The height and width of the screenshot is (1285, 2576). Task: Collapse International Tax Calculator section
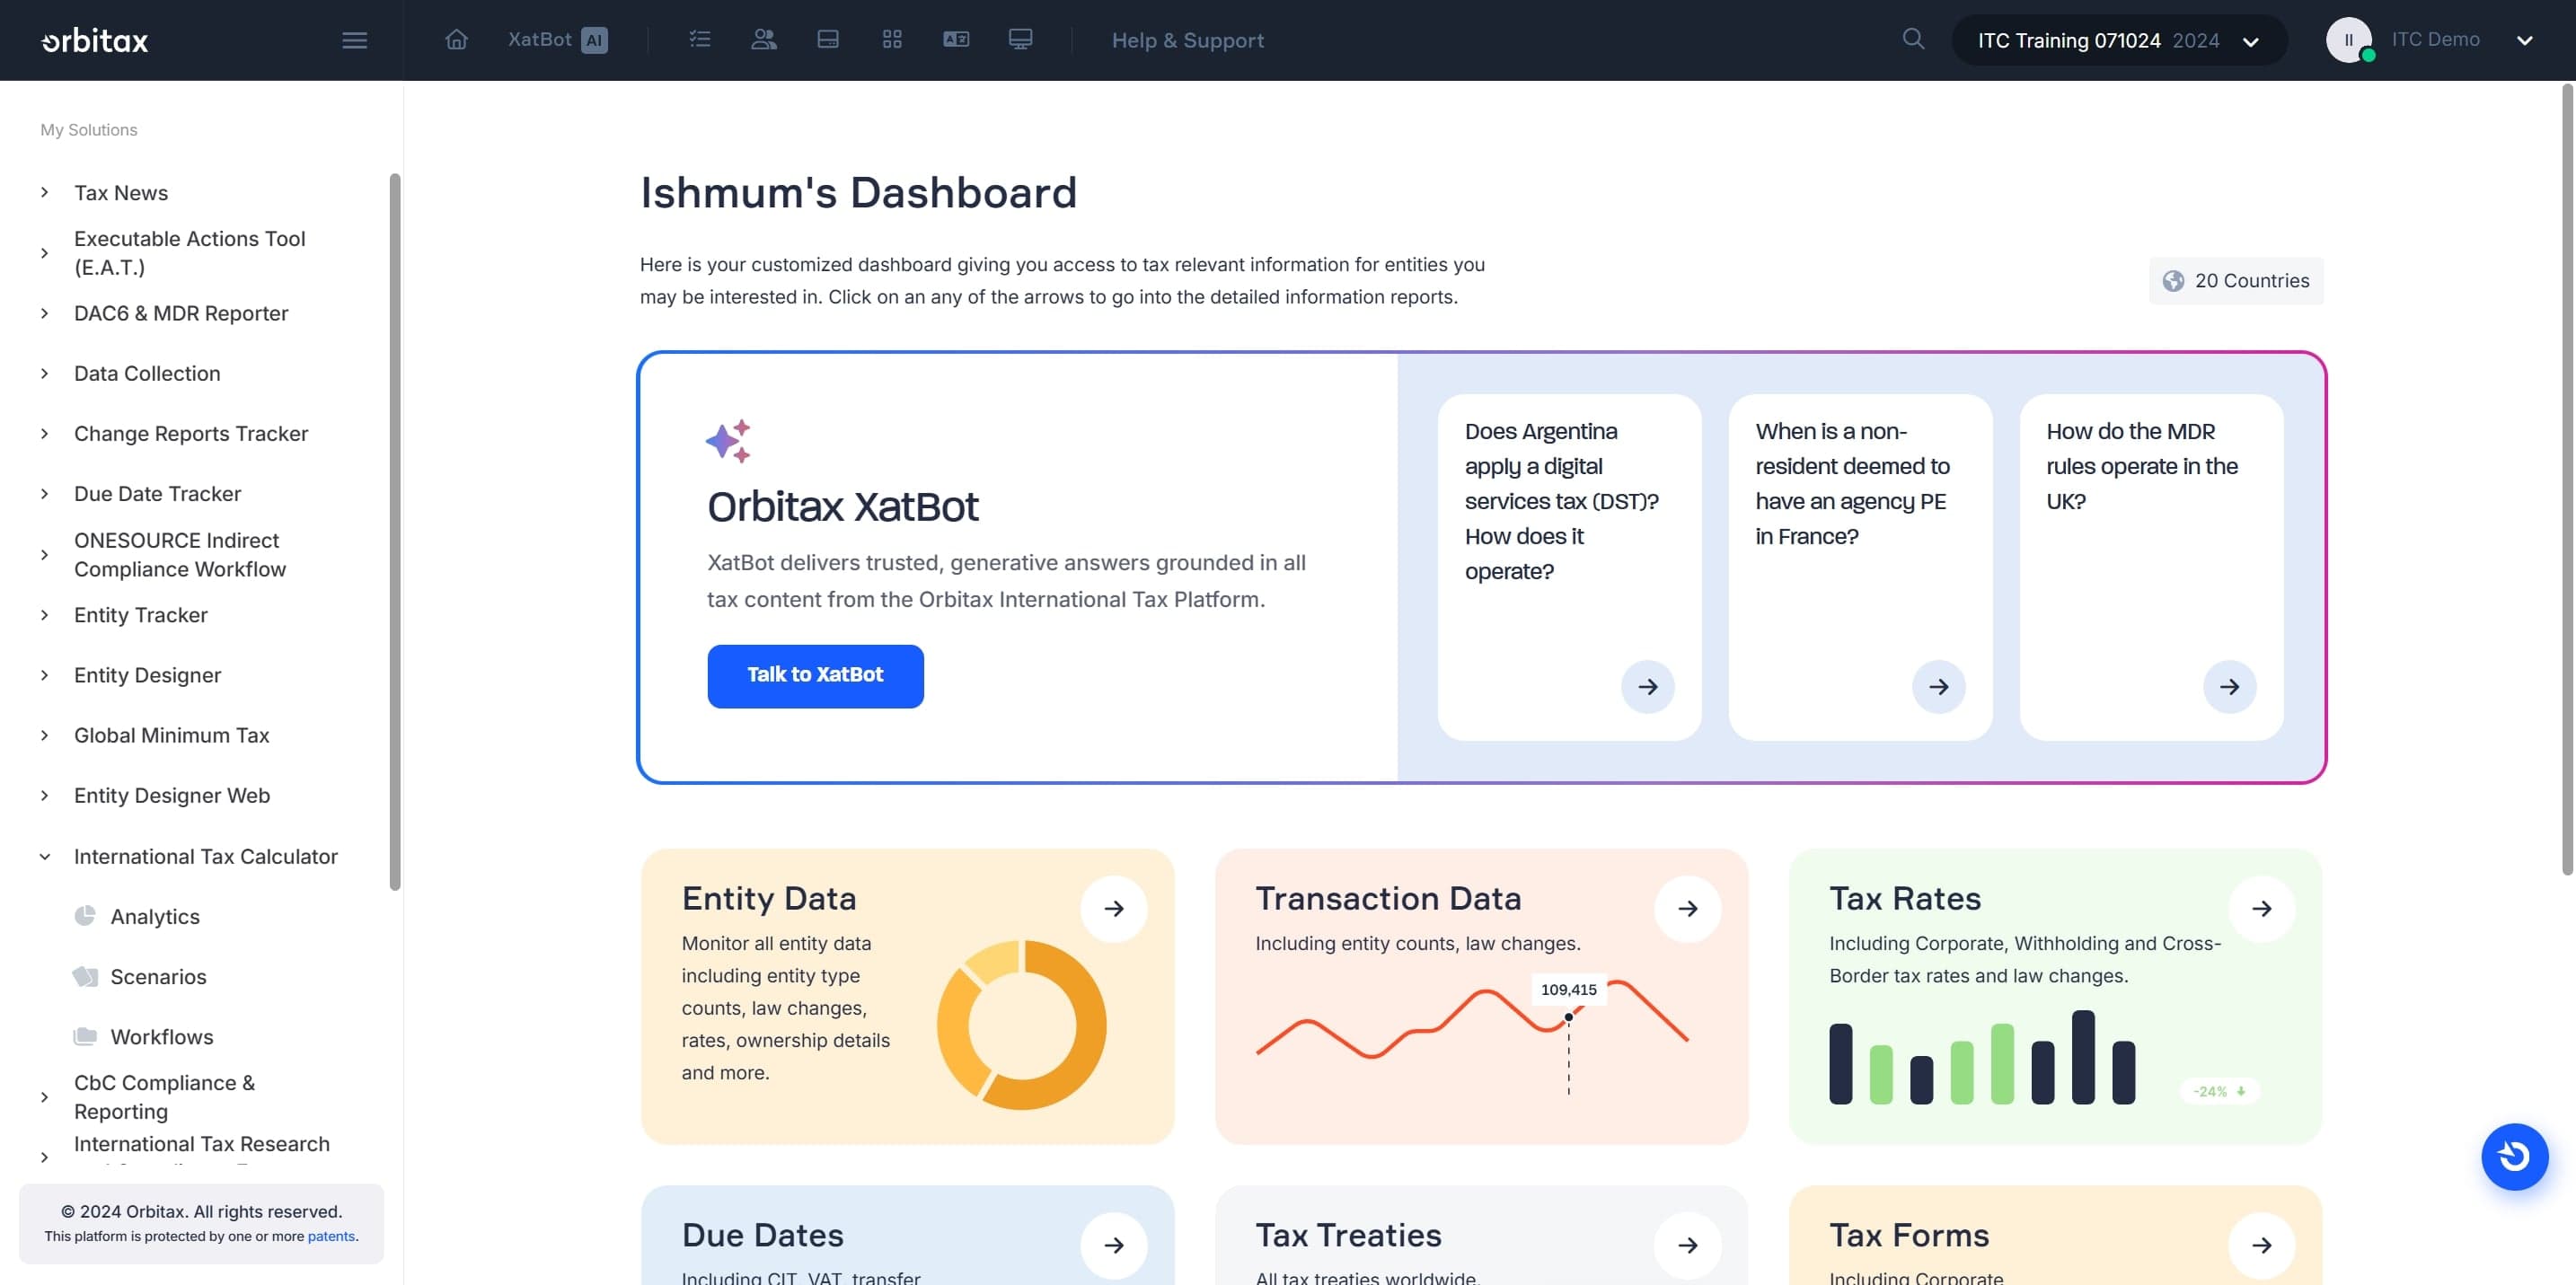pos(44,856)
